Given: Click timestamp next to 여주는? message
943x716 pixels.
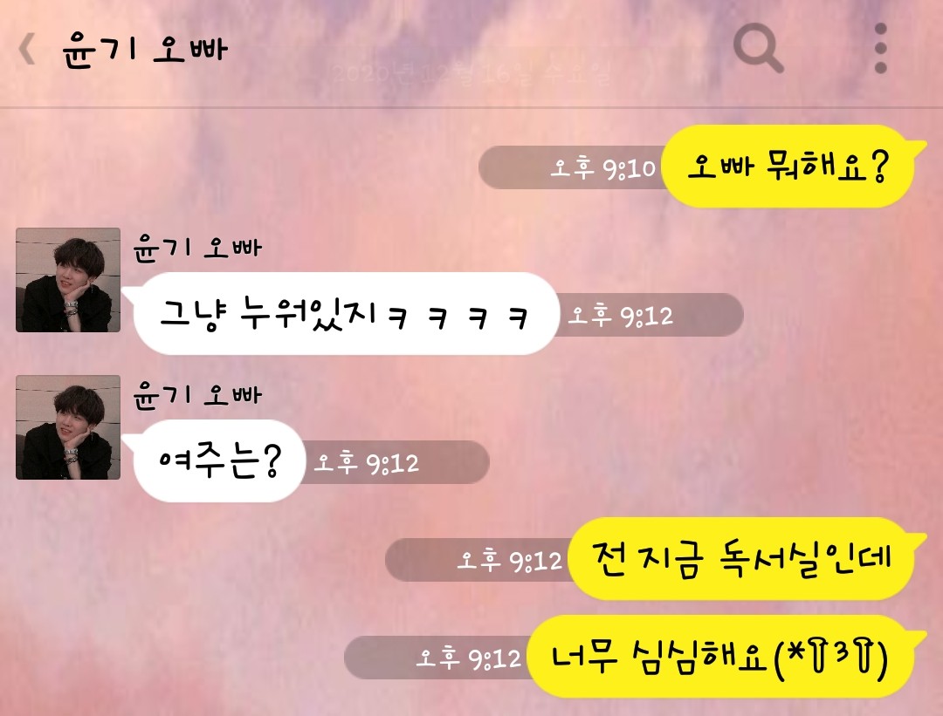Looking at the screenshot, I should coord(366,462).
